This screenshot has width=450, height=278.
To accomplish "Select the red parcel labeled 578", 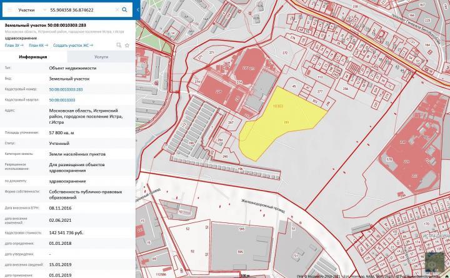I will pos(389,159).
